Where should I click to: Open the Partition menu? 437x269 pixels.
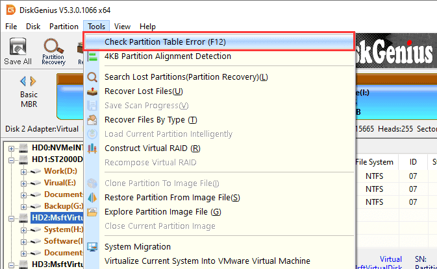(64, 27)
